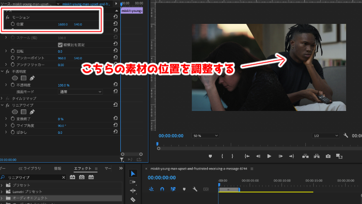Select the Track Select Forward tool

click(133, 182)
